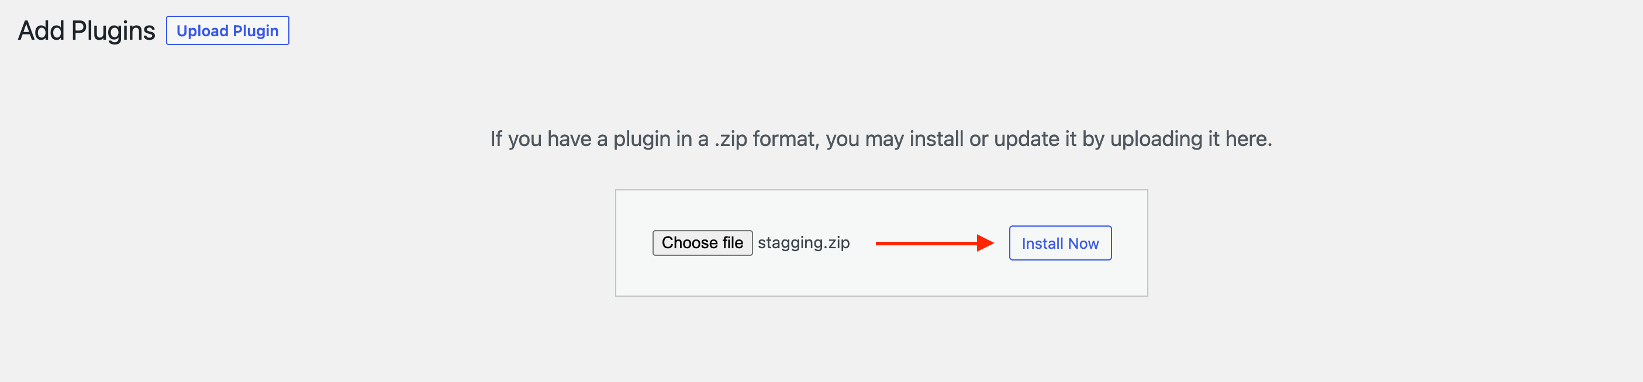Click the blue-outlined Install Now button
1643x382 pixels.
point(1059,243)
